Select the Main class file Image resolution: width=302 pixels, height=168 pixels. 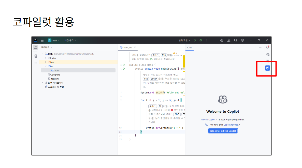click(78, 70)
